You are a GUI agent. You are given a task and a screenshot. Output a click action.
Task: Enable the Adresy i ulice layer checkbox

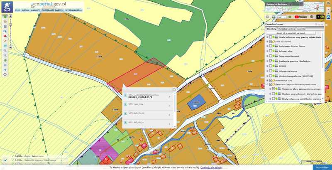[x=271, y=51]
